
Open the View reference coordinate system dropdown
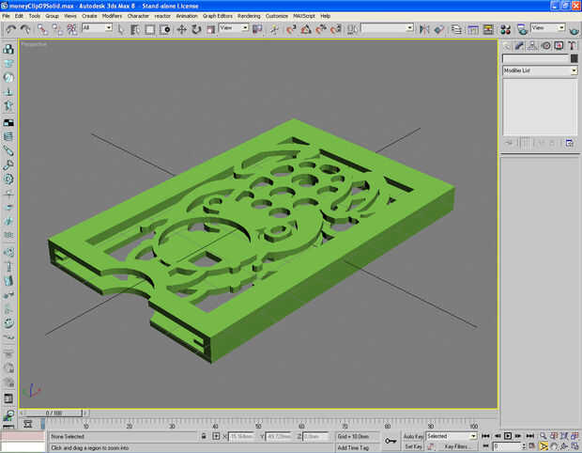click(235, 28)
